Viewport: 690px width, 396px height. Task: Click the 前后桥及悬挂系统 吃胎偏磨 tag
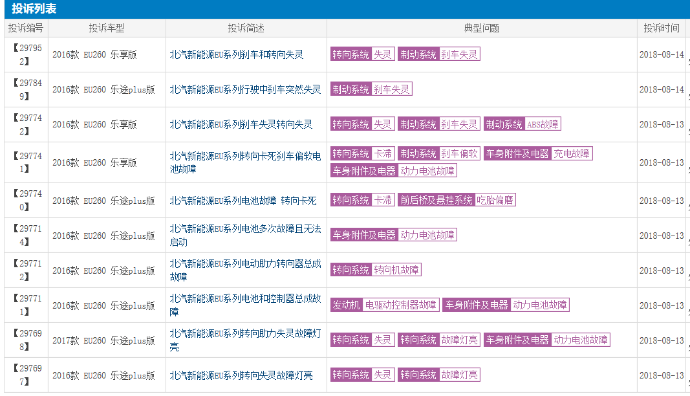[x=457, y=200]
